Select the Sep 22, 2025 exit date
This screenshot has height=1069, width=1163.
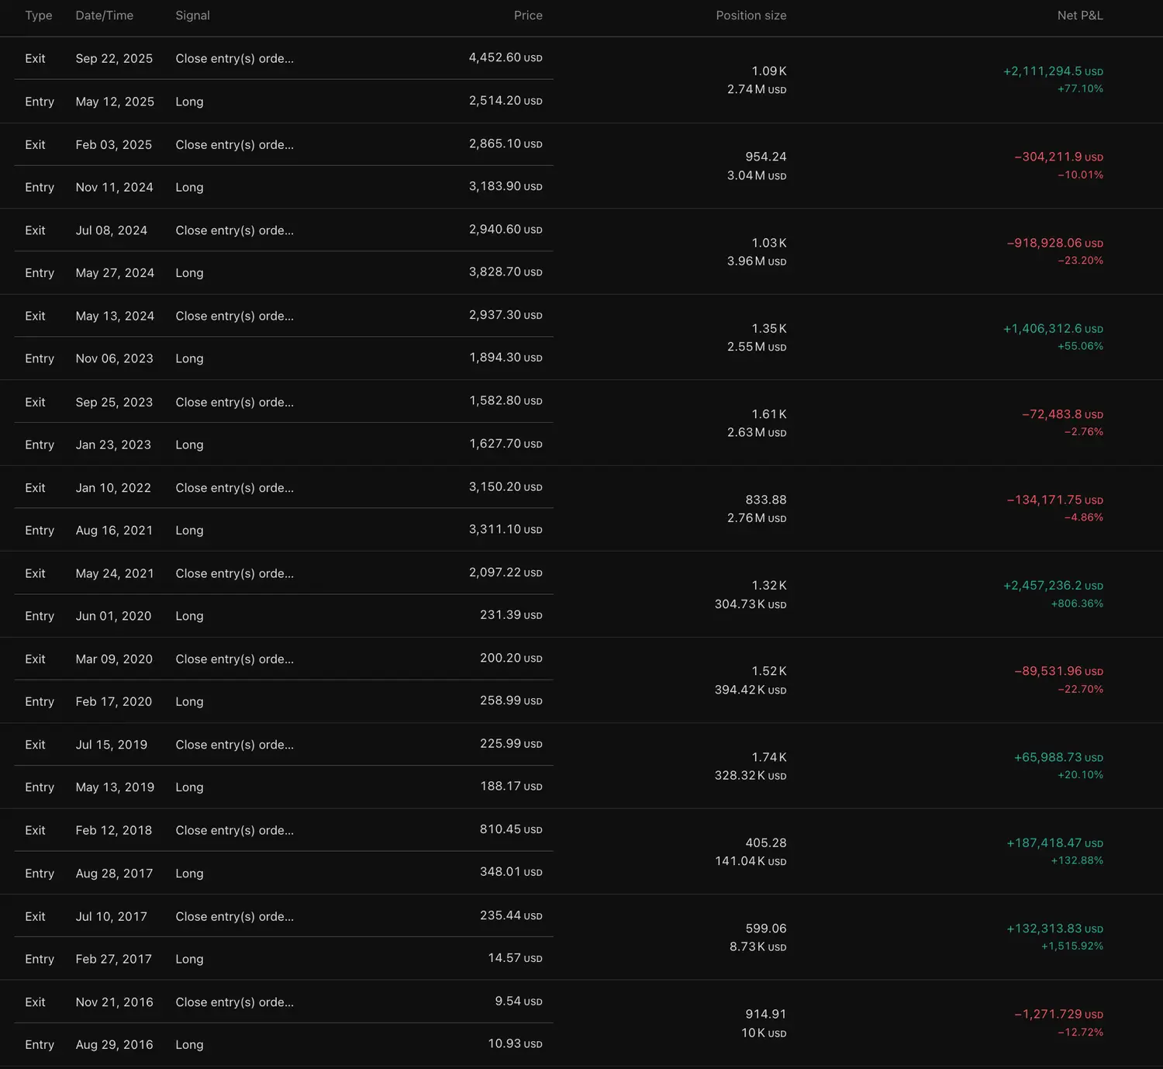114,59
